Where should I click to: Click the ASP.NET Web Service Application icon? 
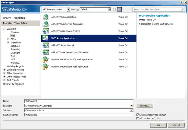pos(46,24)
